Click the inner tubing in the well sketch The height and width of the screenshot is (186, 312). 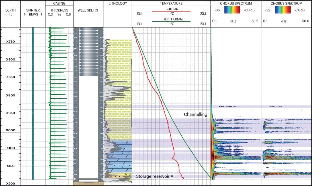[89, 52]
